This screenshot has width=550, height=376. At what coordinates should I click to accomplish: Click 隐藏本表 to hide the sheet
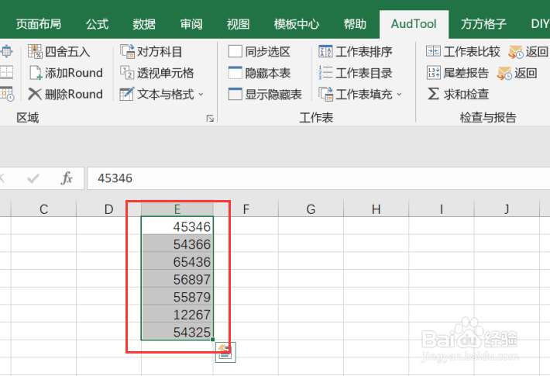[x=260, y=73]
